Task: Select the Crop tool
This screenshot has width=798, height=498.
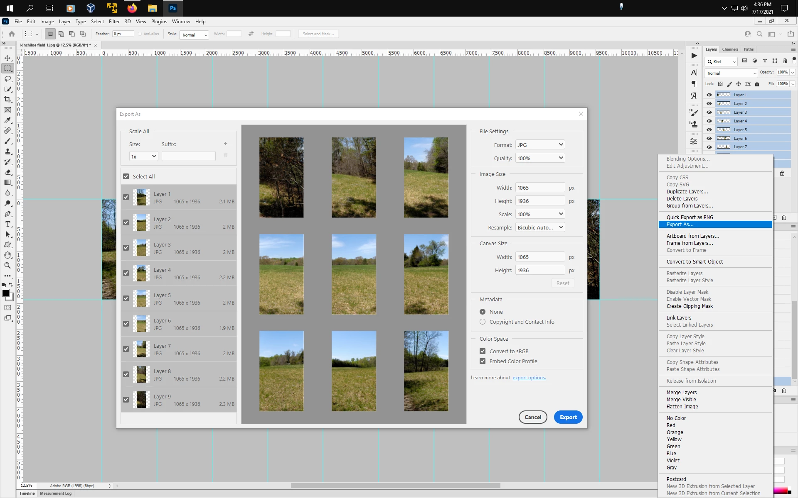Action: 7,100
